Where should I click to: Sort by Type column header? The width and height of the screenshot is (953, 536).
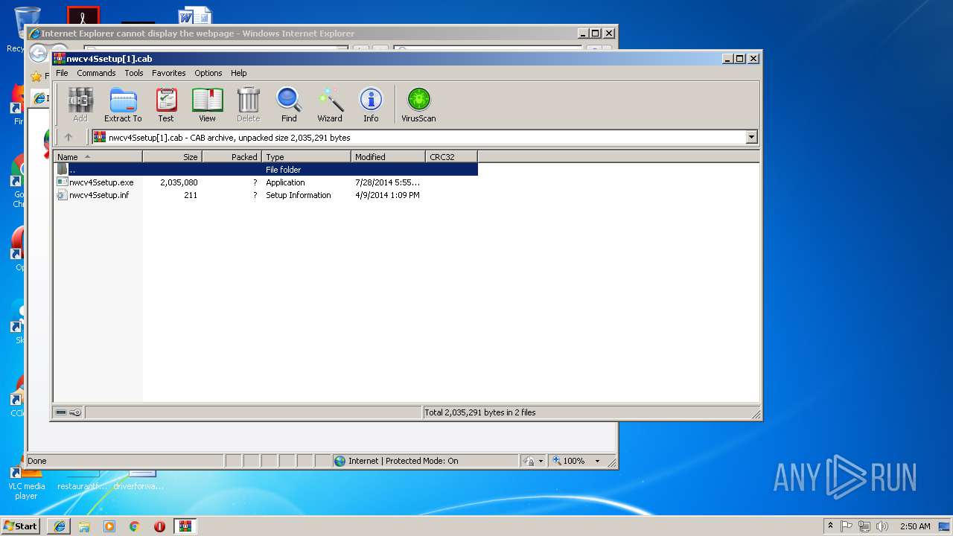(306, 157)
